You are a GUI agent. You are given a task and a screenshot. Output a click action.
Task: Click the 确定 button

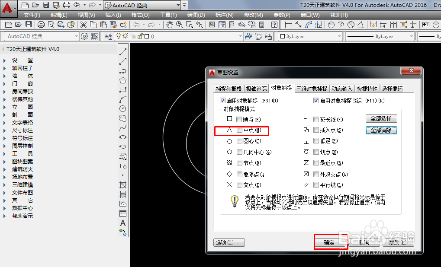point(329,242)
